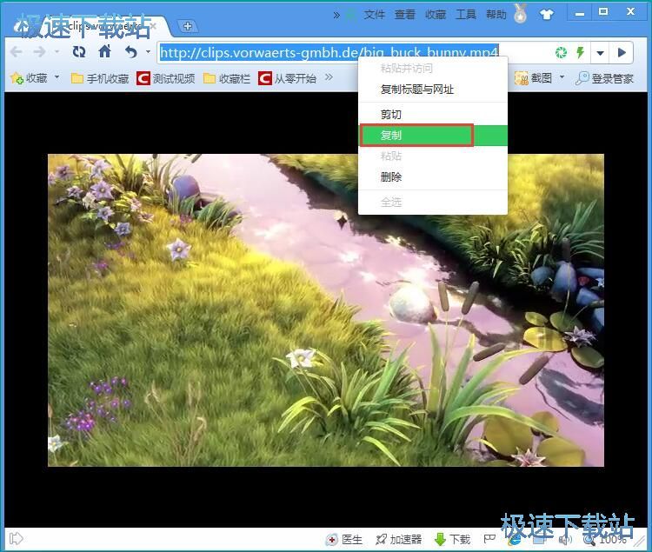Expand more bookmarks chevron
Viewport: 652px width, 552px height.
[x=329, y=77]
